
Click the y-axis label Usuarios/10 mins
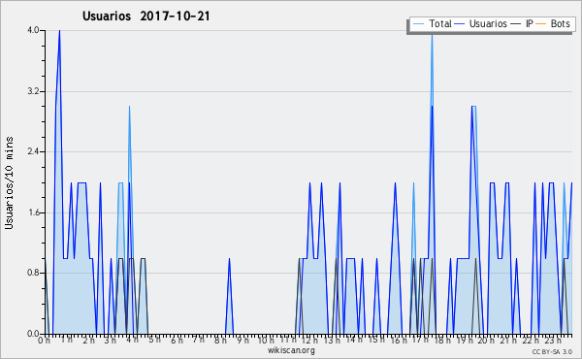(x=9, y=182)
